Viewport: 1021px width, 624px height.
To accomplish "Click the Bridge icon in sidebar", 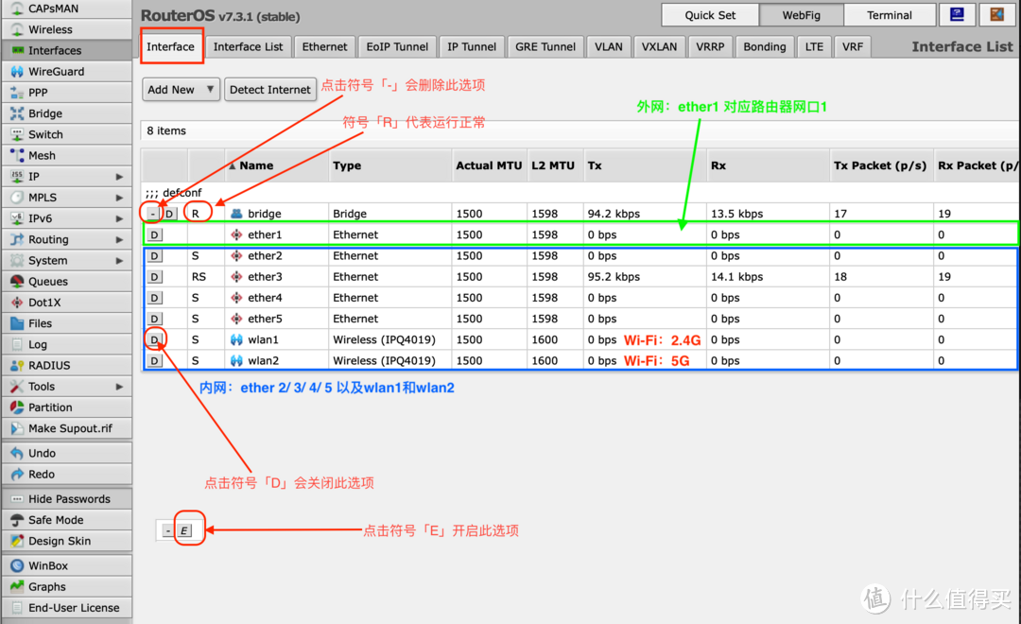I will [x=17, y=113].
